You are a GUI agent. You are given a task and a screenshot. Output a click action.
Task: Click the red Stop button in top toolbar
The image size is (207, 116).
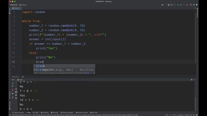[x=187, y=5]
